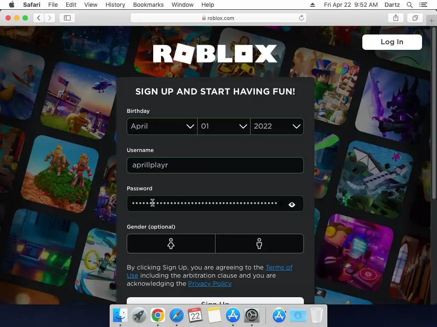Show all tabs overview button
The width and height of the screenshot is (437, 327).
415,18
